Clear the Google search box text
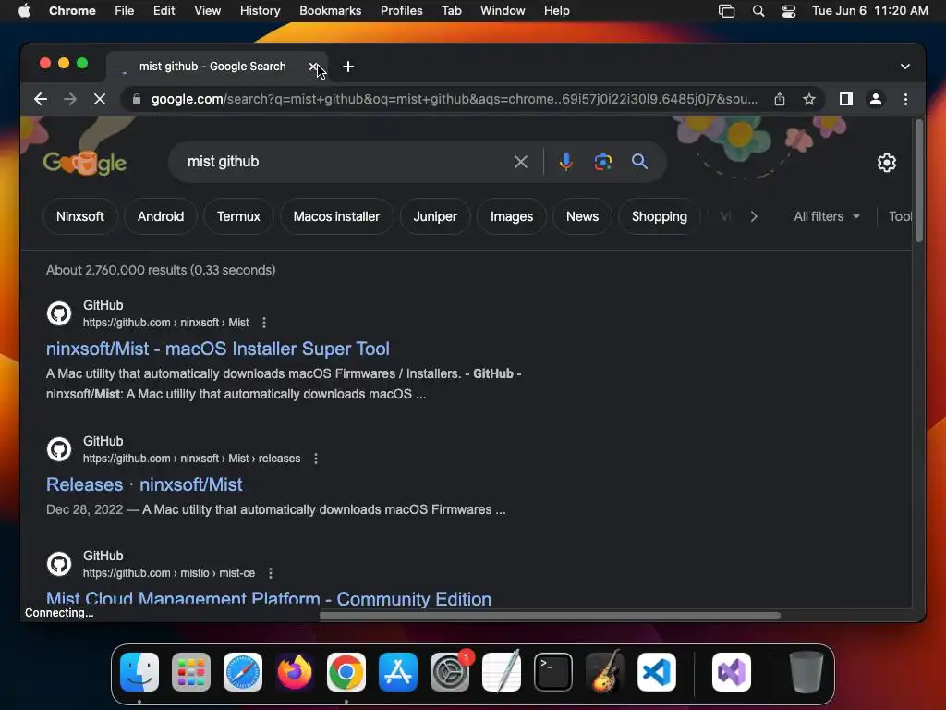The width and height of the screenshot is (946, 710). 521,162
